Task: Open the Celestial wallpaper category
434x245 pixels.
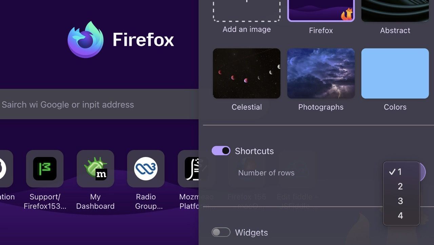Action: 246,73
